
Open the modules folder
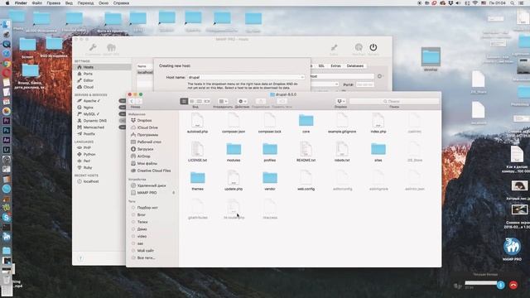pos(234,149)
